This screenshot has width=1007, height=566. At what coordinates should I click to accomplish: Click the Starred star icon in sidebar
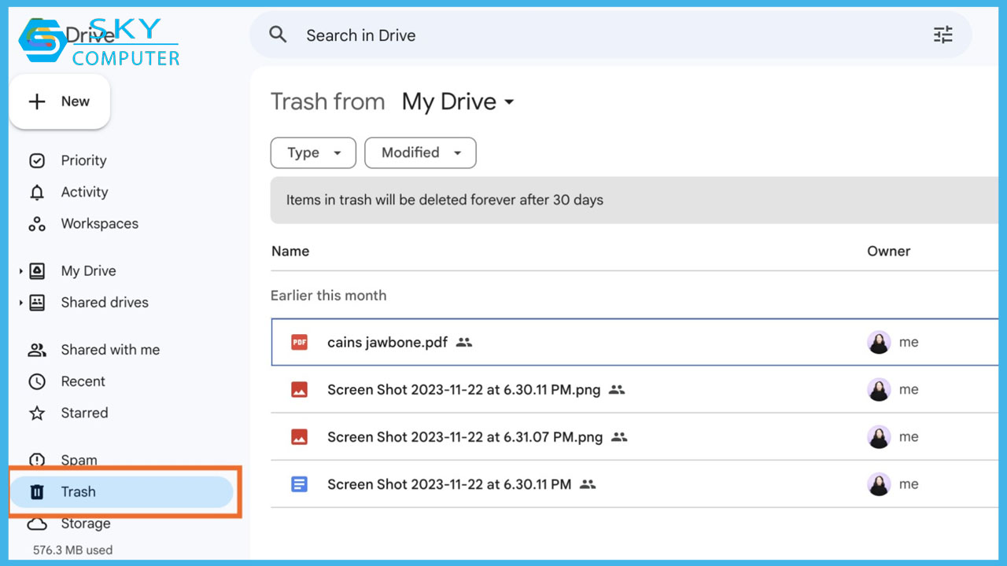pyautogui.click(x=37, y=413)
